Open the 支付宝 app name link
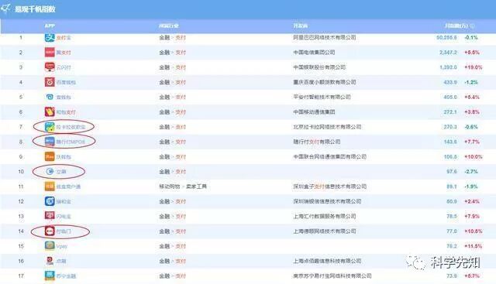496x284 pixels. click(x=64, y=38)
